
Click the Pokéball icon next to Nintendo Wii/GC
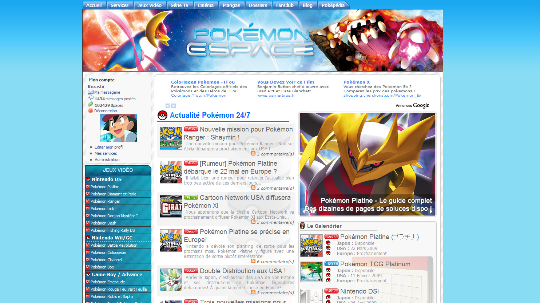88,237
